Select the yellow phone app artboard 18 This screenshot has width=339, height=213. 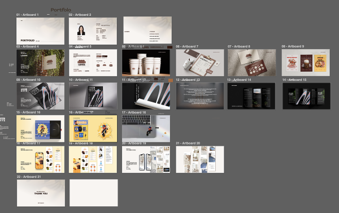pyautogui.click(x=41, y=159)
